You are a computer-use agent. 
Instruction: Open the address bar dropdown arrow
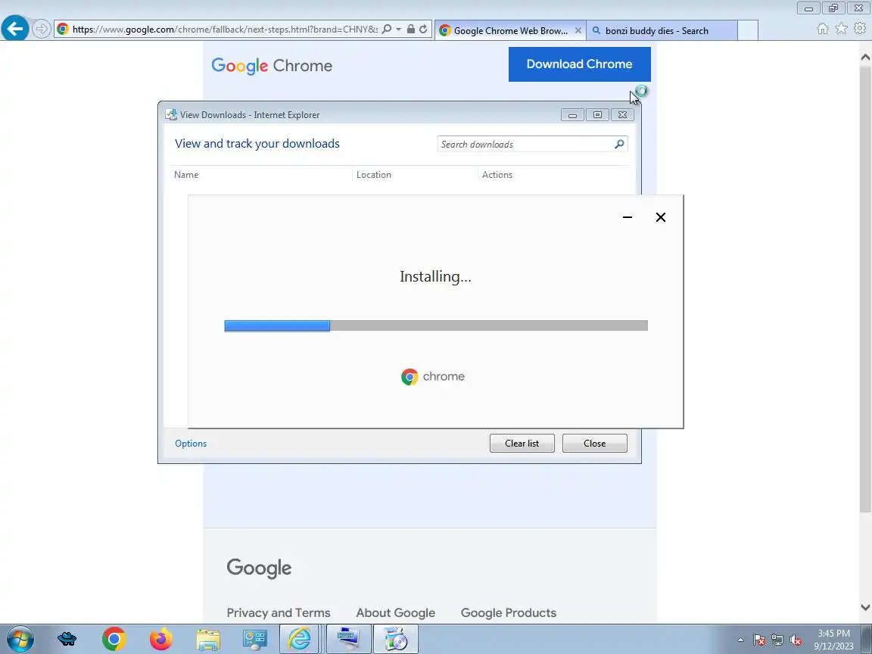coord(398,29)
